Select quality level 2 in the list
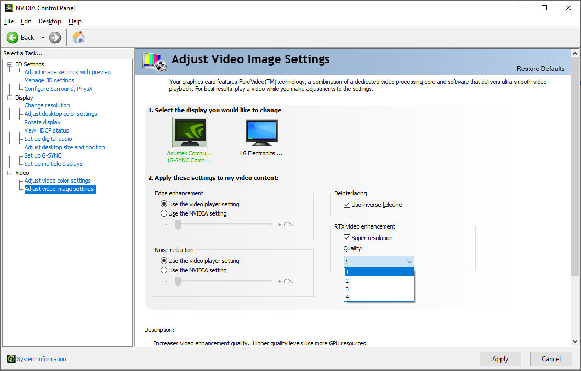Screen dimensions: 581x371 click(379, 281)
